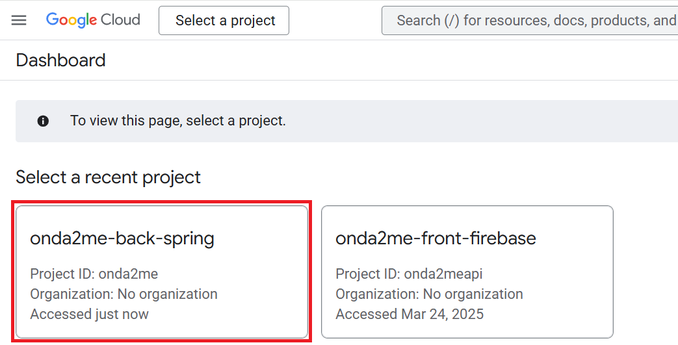
Task: Click the colored Google wordmark
Action: (x=72, y=20)
